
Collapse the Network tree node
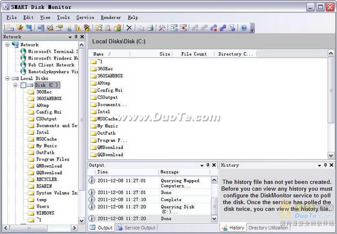7,44
